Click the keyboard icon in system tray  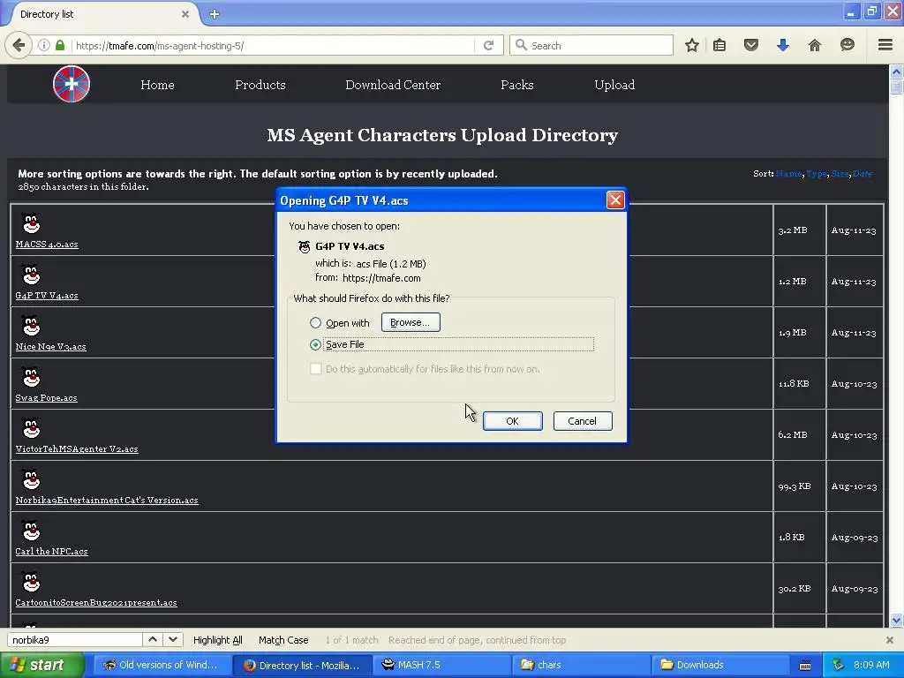point(805,666)
